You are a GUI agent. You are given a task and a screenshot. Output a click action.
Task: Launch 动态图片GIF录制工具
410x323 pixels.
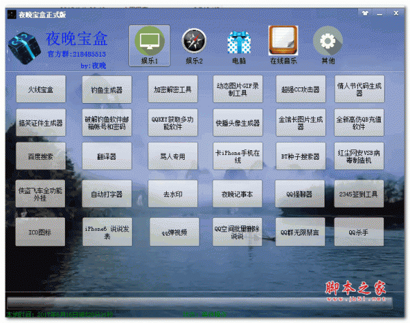coord(238,89)
